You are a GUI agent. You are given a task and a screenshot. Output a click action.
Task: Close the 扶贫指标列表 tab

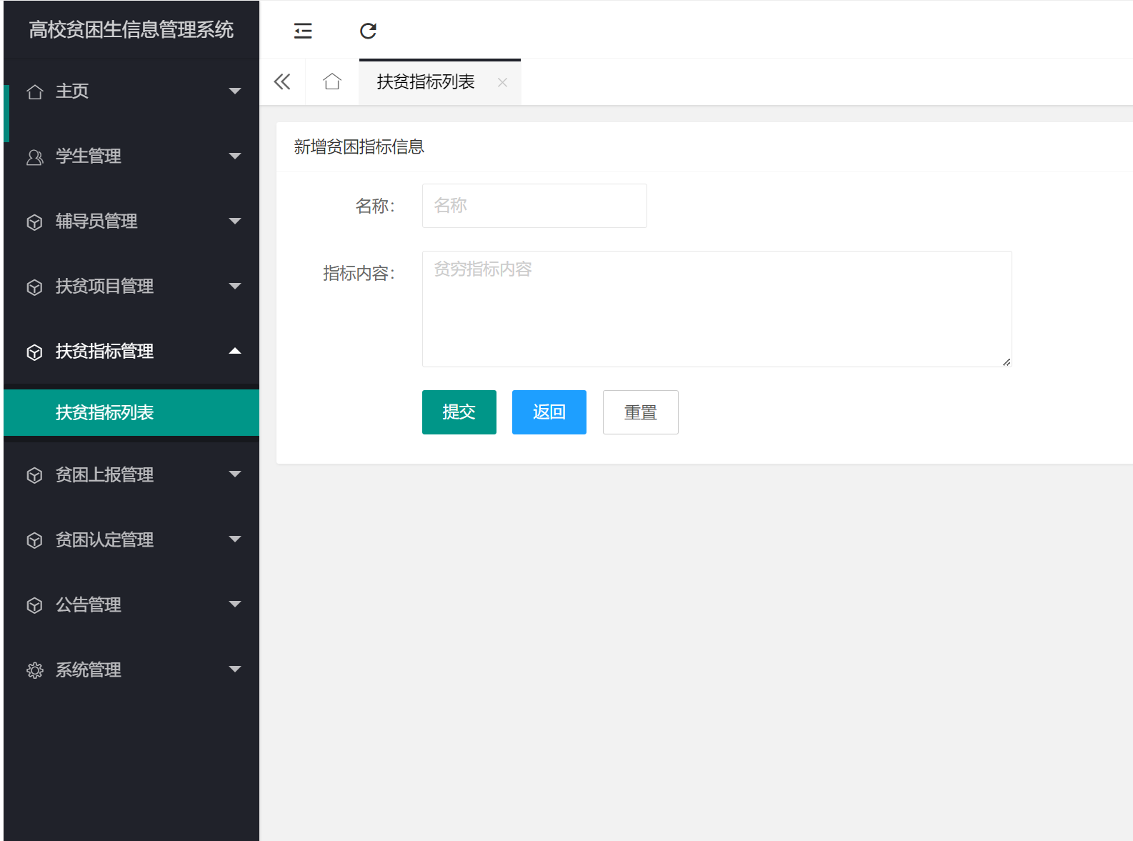coord(502,82)
